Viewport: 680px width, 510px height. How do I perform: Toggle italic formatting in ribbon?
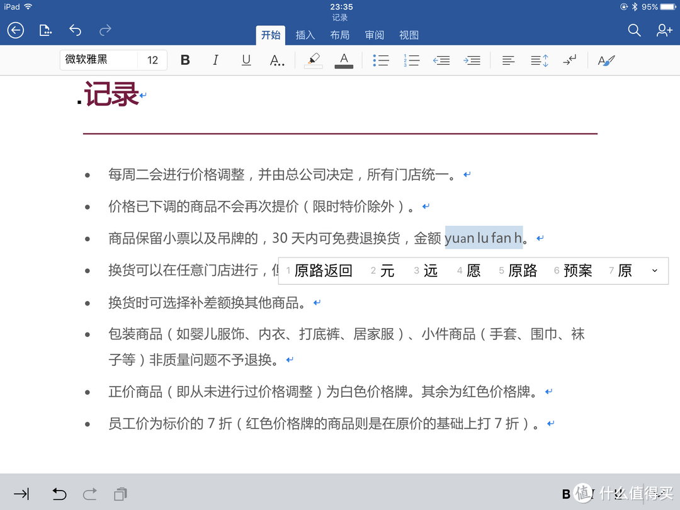(x=215, y=60)
